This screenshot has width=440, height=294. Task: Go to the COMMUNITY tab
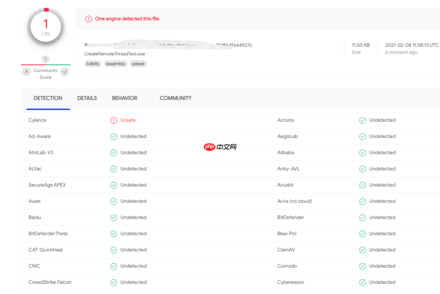click(x=176, y=98)
